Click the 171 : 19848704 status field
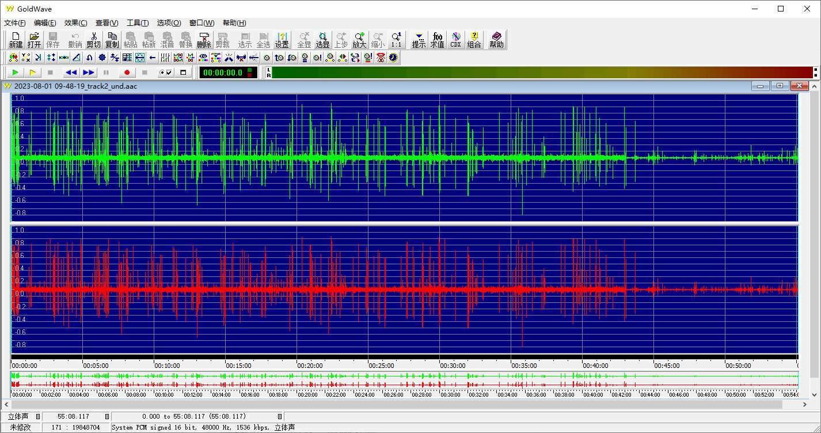Viewport: 821px width, 433px height. [75, 427]
